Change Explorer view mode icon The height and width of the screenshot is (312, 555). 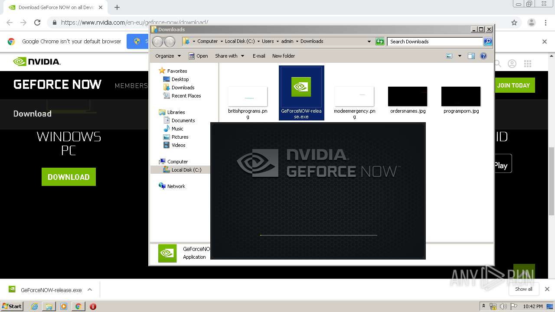pos(449,56)
